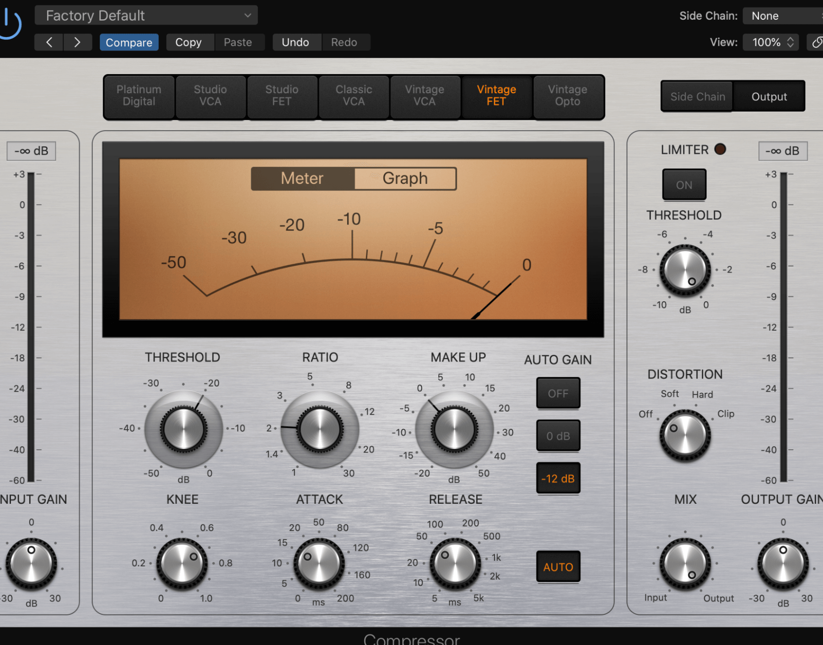Screen dimensions: 823x645
Task: Toggle the plugin power bypass icon
Action: pos(9,23)
